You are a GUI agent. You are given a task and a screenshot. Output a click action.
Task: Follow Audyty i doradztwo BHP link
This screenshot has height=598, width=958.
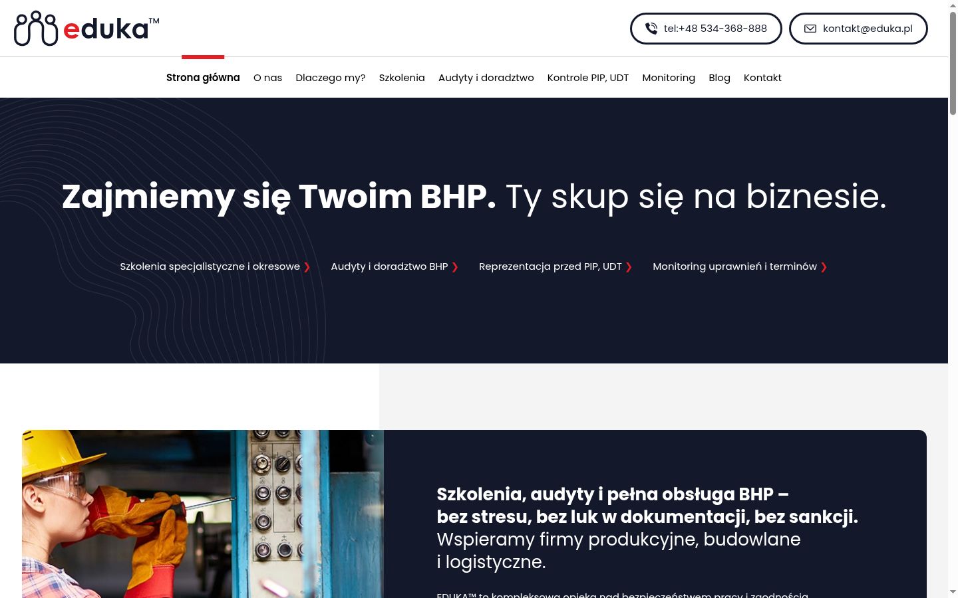(395, 266)
